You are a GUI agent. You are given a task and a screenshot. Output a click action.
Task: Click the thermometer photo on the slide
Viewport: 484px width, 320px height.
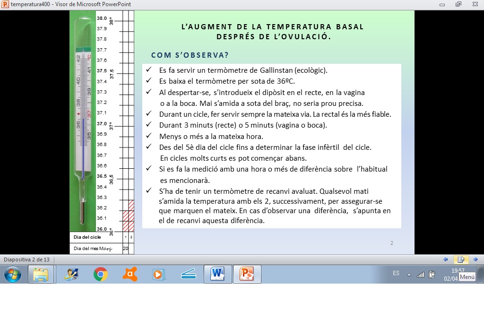pos(83,121)
